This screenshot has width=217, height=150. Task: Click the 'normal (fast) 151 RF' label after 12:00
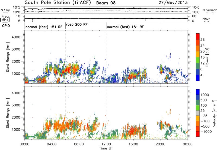pos(125,27)
